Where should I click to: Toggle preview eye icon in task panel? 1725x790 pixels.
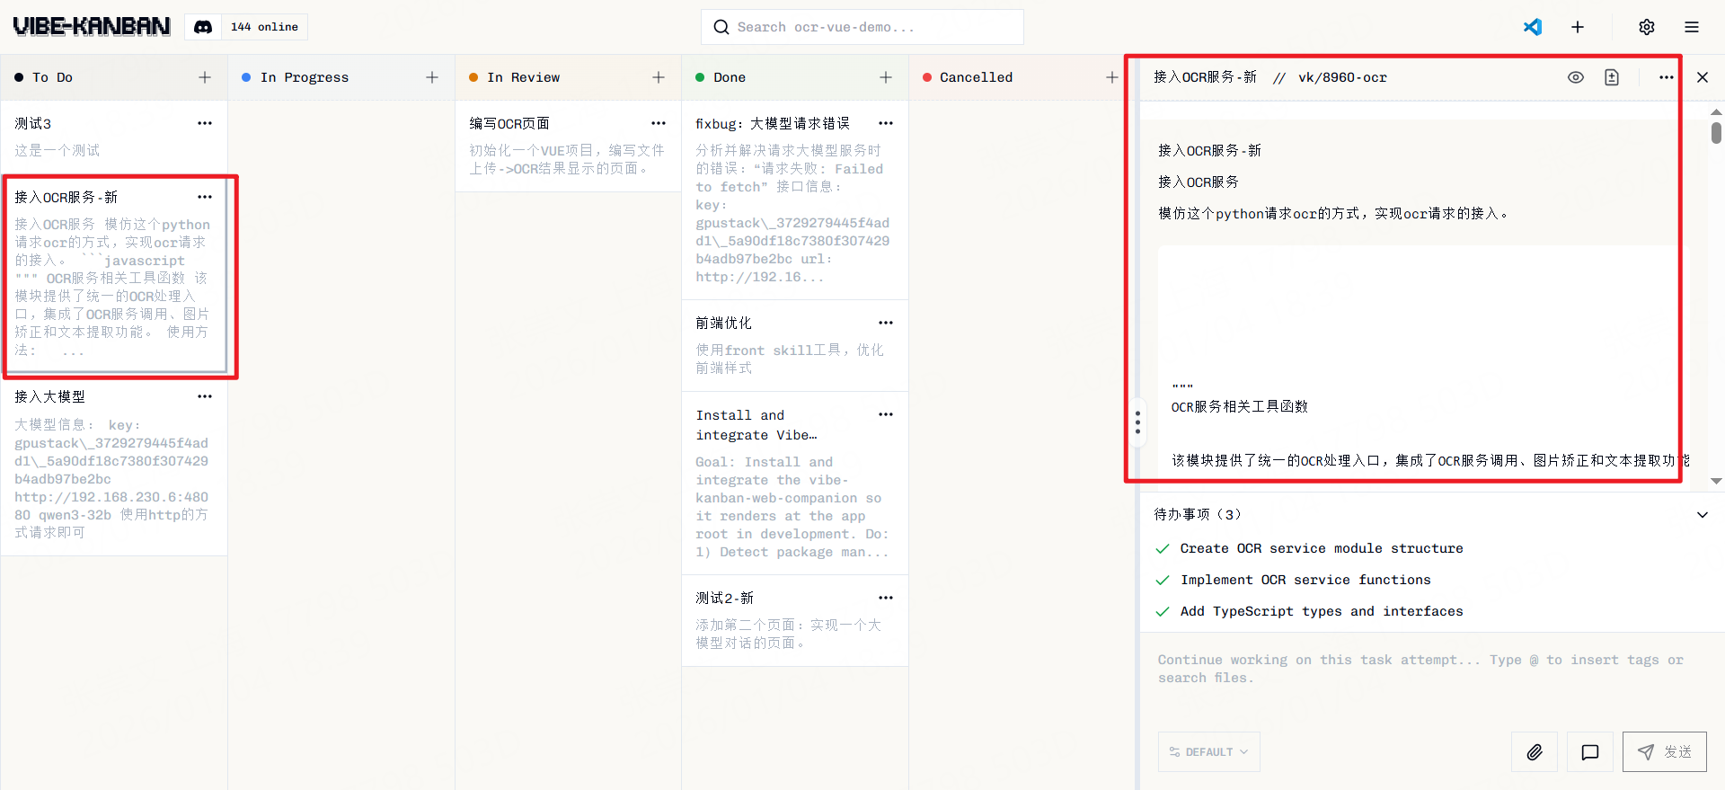coord(1576,77)
